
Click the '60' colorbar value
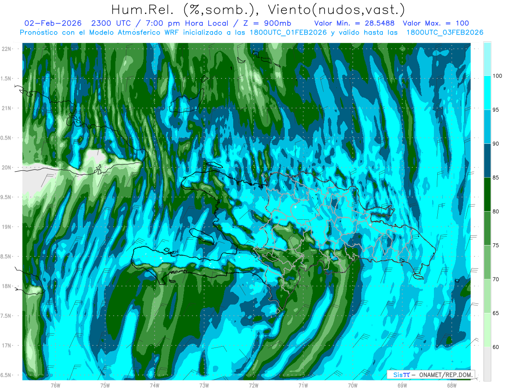[496, 347]
